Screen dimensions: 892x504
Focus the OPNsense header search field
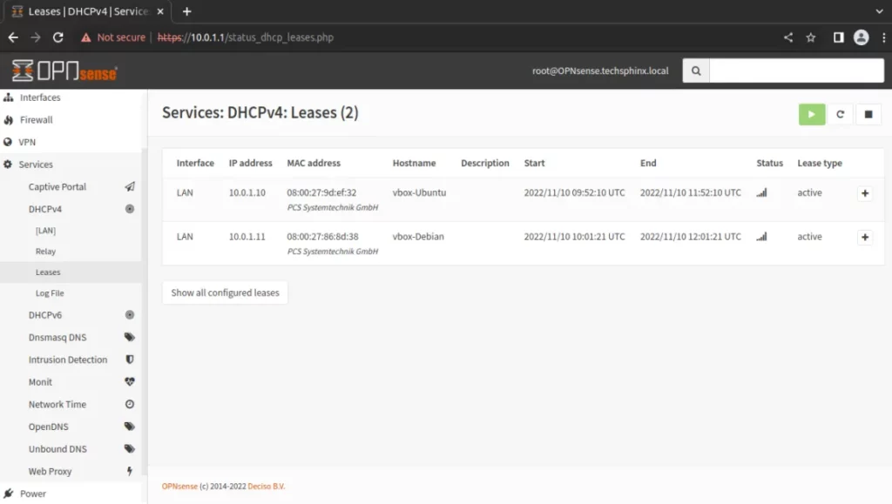pyautogui.click(x=796, y=71)
